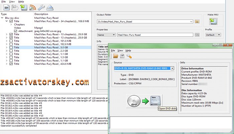Check the 191.8 MB Title checkbox
The height and width of the screenshot is (134, 234).
(x=11, y=41)
